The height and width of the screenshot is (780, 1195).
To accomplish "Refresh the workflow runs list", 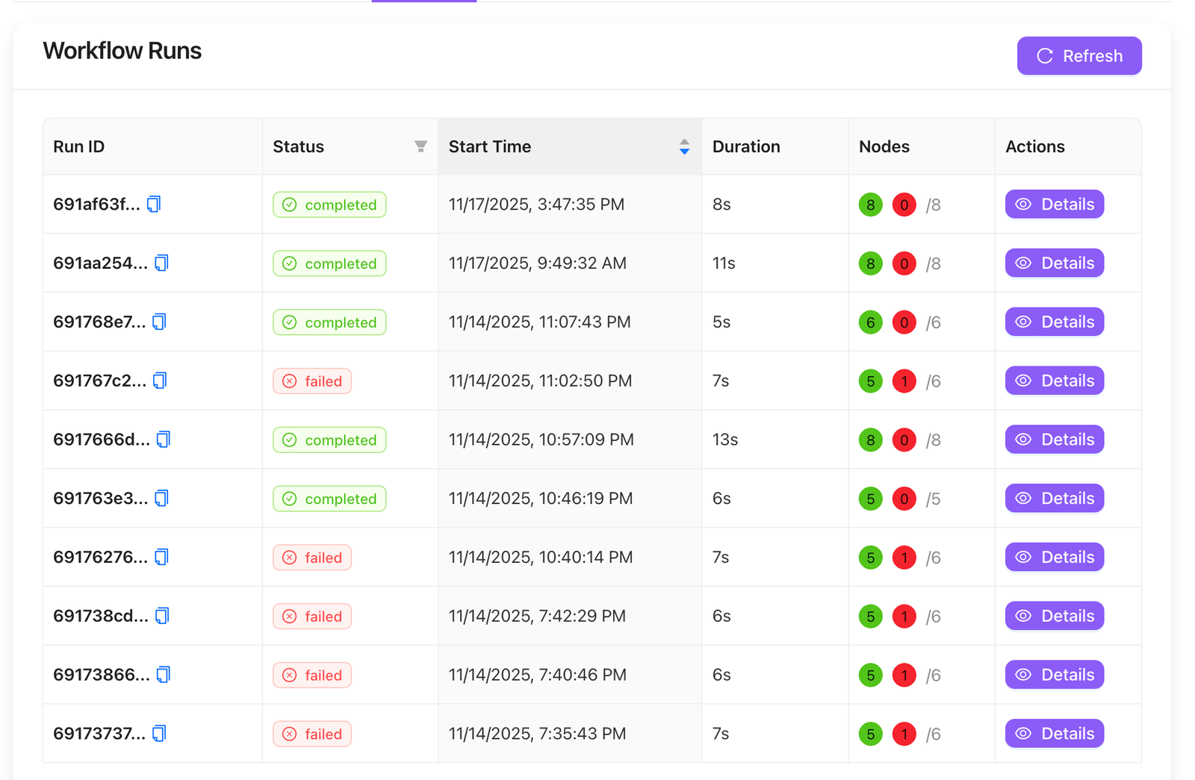I will [1078, 56].
